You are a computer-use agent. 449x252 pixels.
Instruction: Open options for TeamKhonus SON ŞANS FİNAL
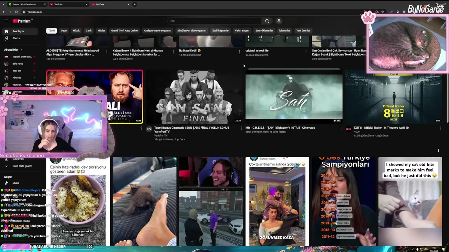point(241,128)
